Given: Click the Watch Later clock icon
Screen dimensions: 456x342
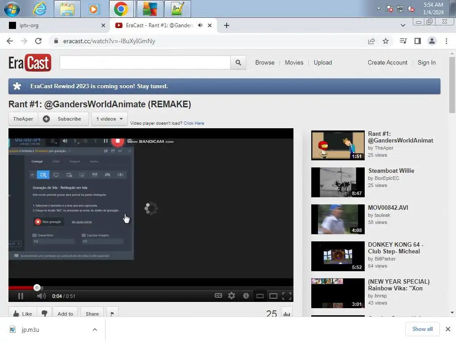Looking at the screenshot, I should [246, 296].
